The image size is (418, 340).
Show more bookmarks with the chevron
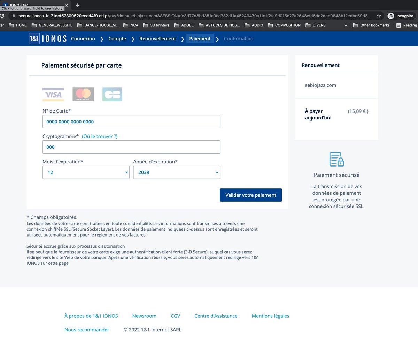pyautogui.click(x=346, y=25)
